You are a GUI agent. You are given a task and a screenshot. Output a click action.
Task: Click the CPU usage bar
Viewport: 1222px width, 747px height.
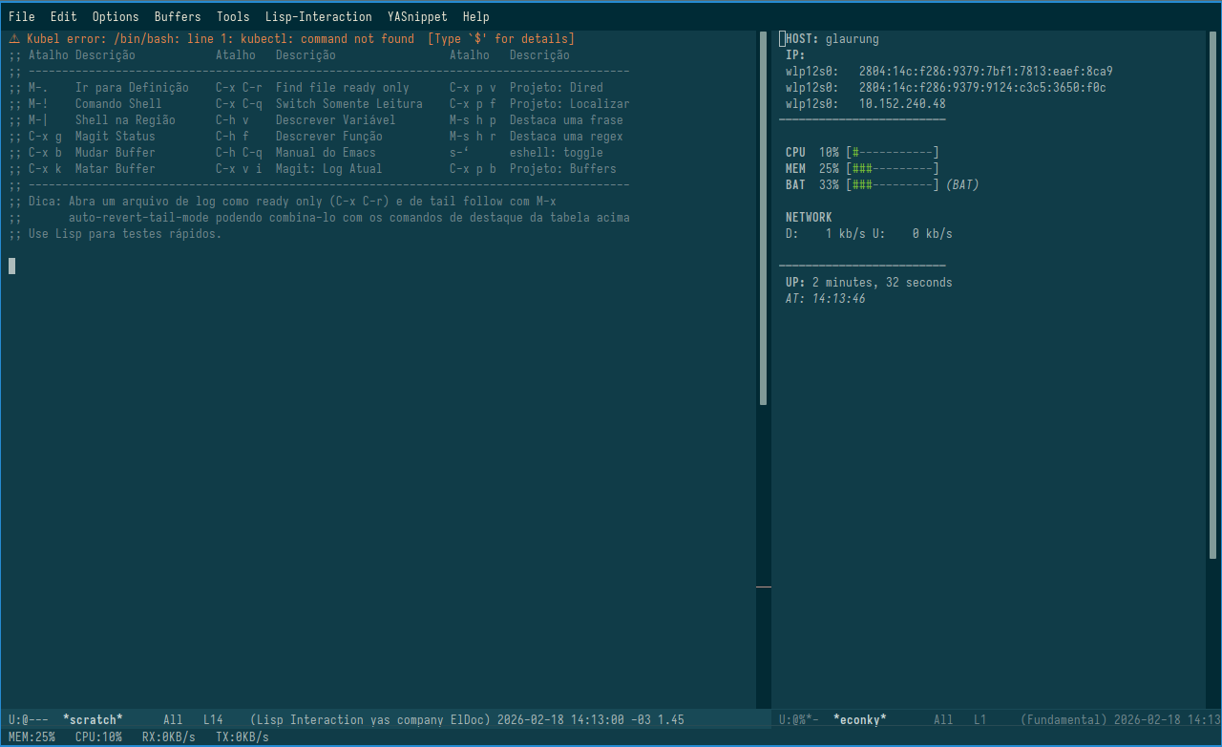(x=893, y=153)
